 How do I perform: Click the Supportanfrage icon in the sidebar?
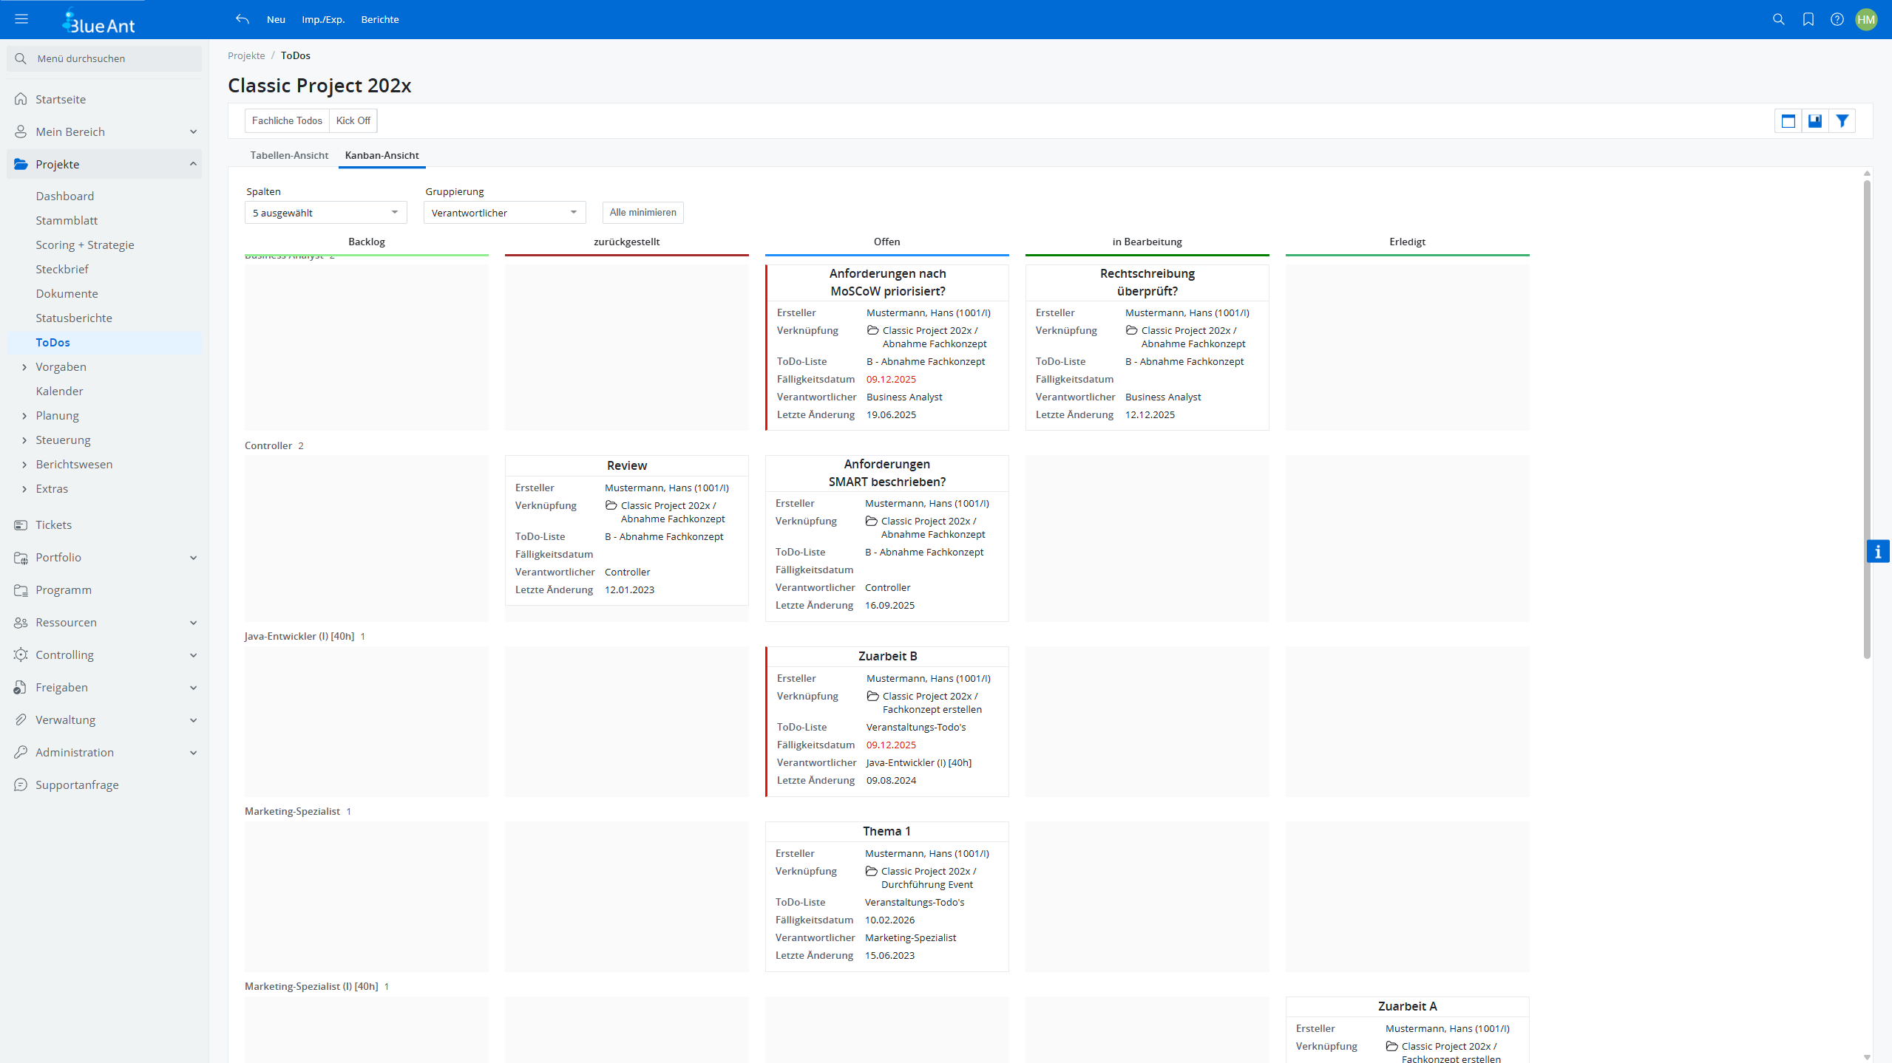20,785
